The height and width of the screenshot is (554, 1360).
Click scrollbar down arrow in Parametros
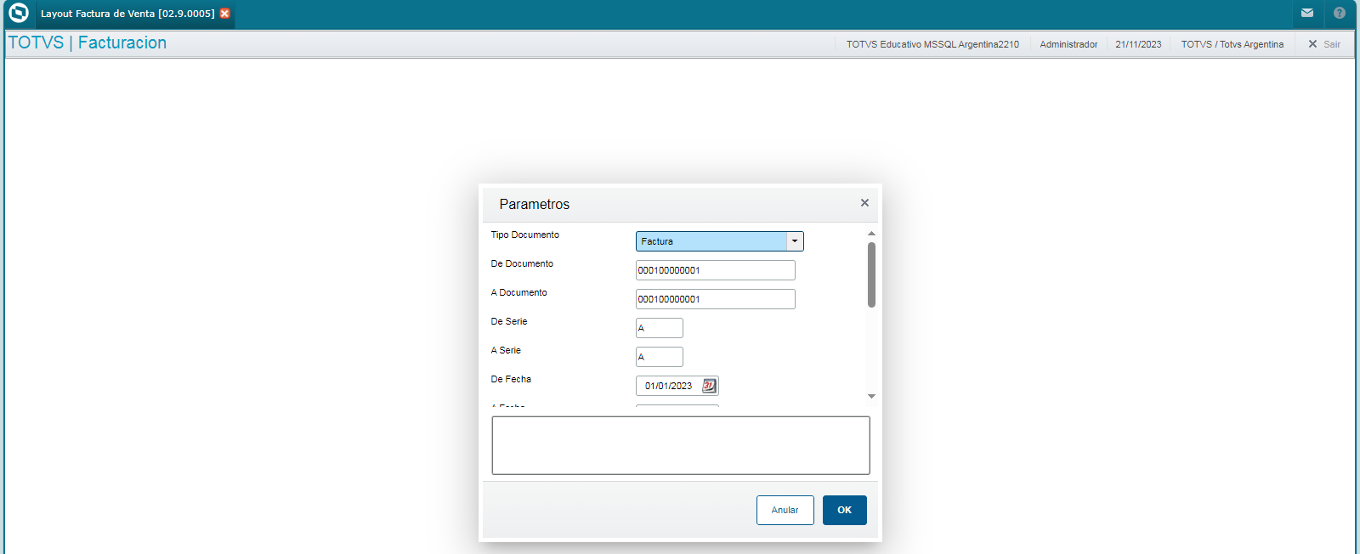pyautogui.click(x=871, y=396)
